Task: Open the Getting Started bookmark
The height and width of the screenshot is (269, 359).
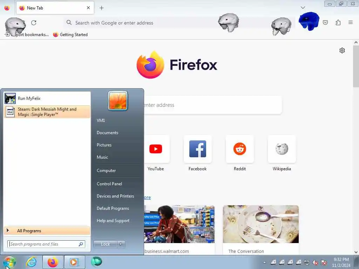Action: [70, 35]
